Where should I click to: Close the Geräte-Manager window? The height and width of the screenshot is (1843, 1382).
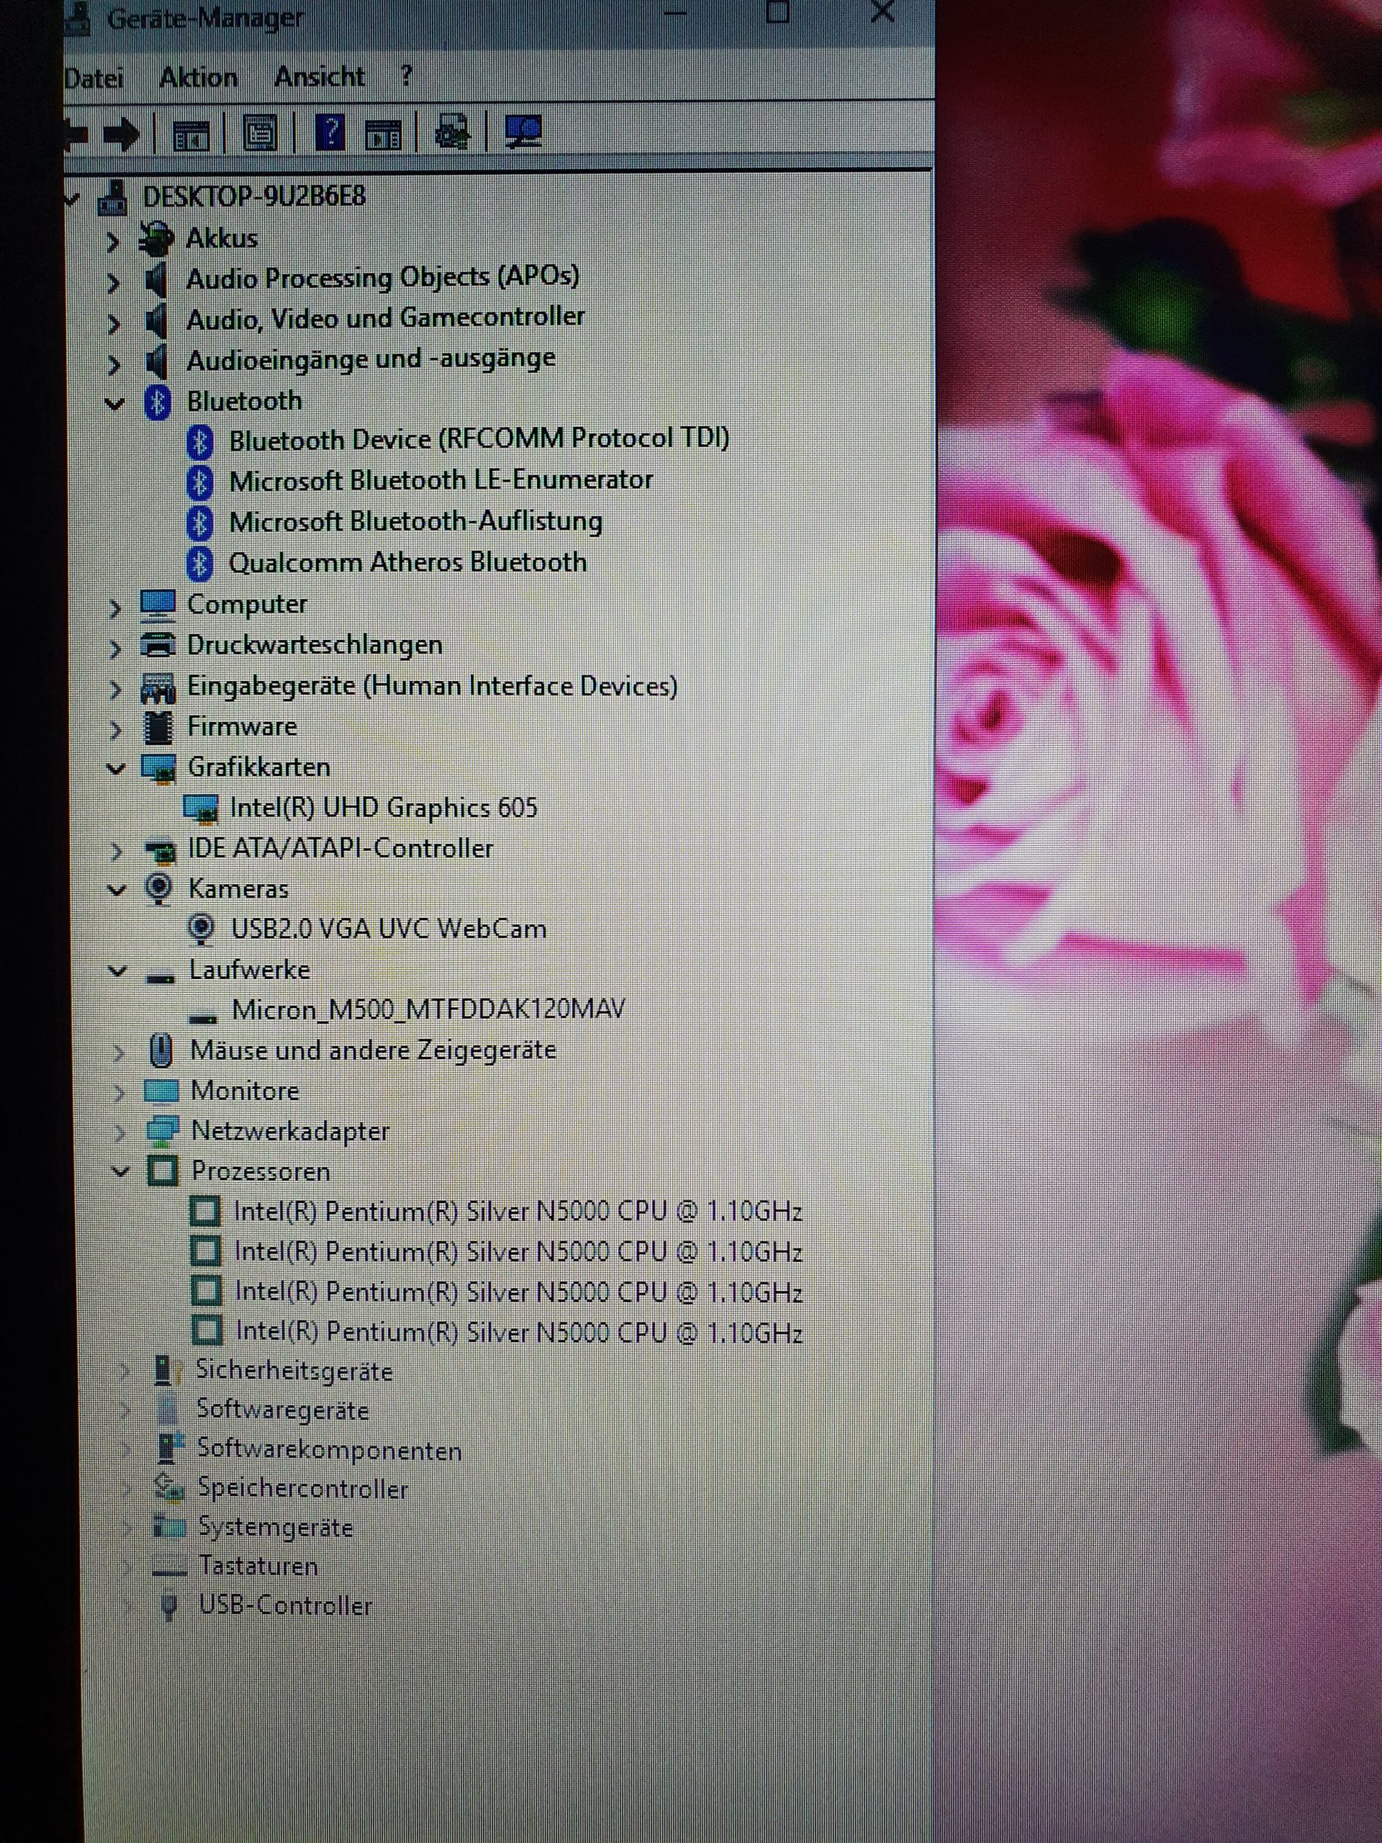[x=882, y=11]
